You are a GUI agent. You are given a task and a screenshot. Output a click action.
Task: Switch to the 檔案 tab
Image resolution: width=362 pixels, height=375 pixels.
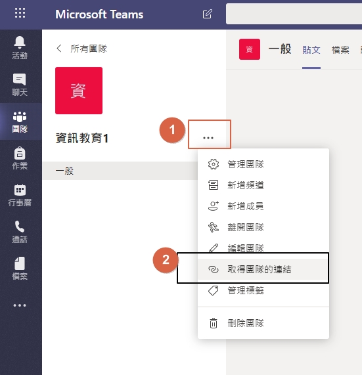click(x=340, y=50)
